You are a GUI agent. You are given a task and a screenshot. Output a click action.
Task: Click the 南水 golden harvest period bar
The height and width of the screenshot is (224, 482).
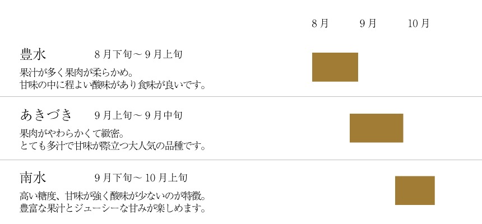[415, 190]
